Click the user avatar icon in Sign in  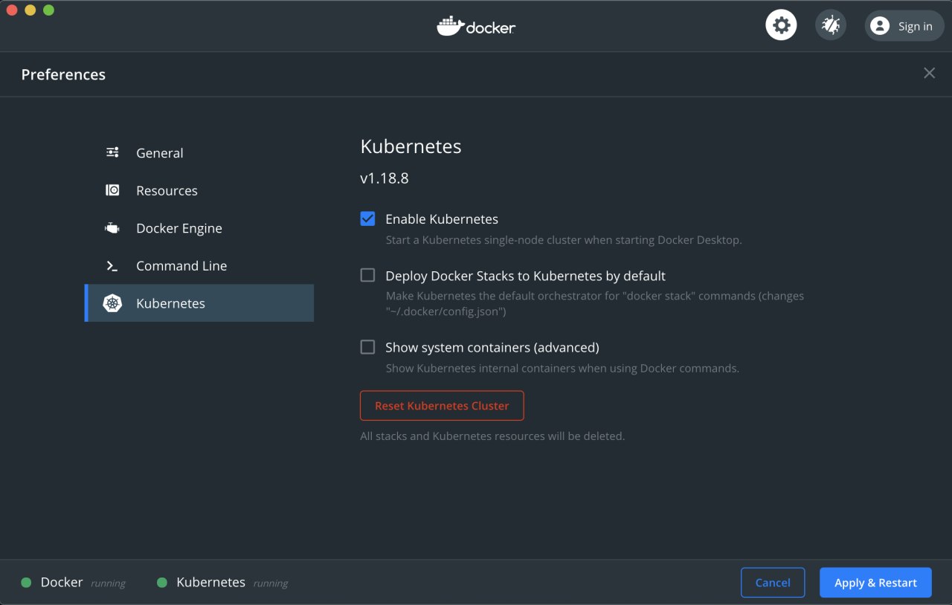[x=880, y=26]
